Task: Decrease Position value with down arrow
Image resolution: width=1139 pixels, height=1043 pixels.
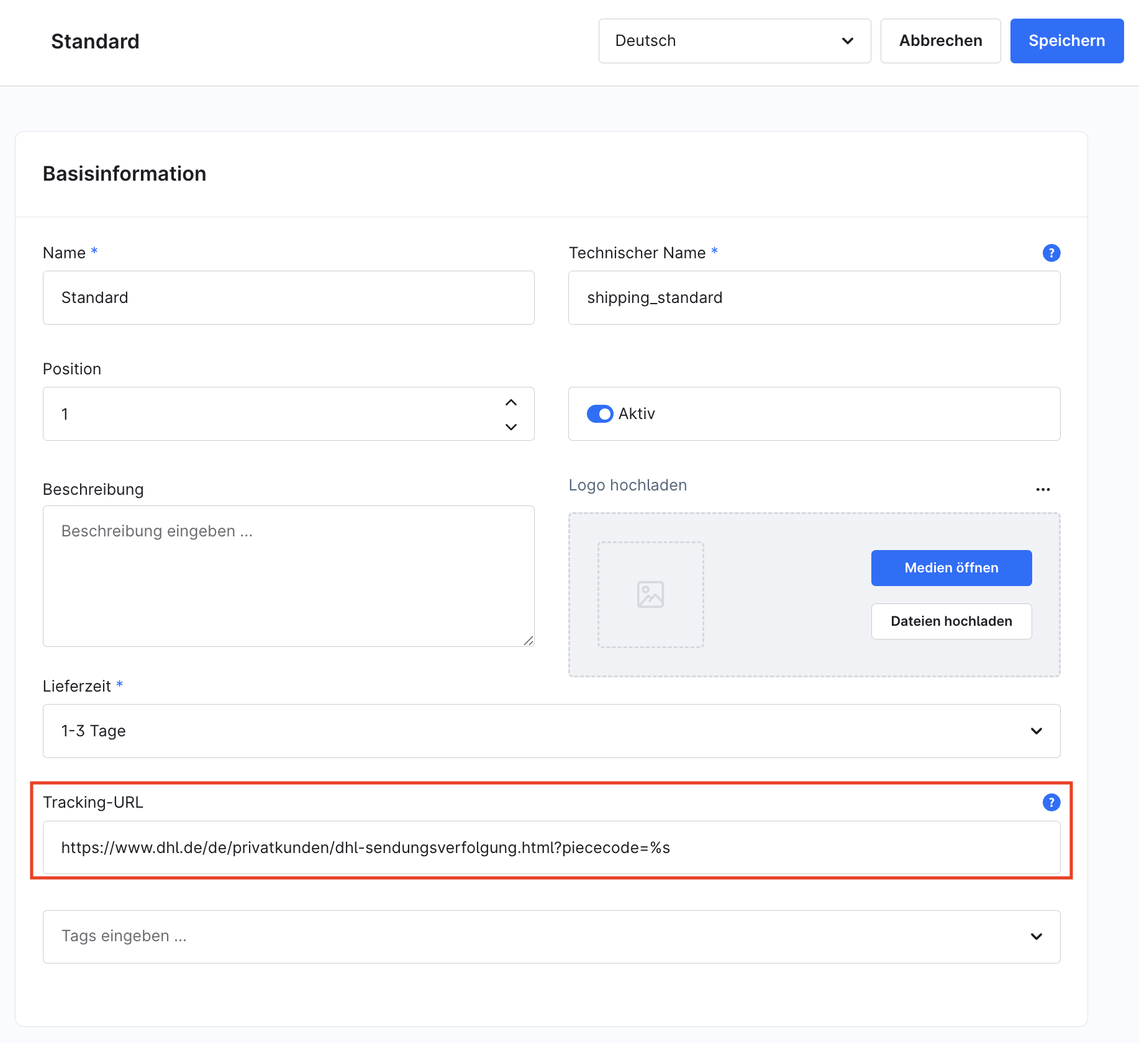Action: tap(511, 427)
